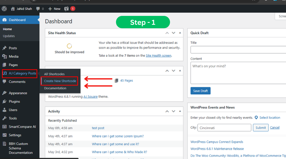Screen dimensions: 286x159
Task: Click the City input field showing Cincinnati
Action: point(224,128)
